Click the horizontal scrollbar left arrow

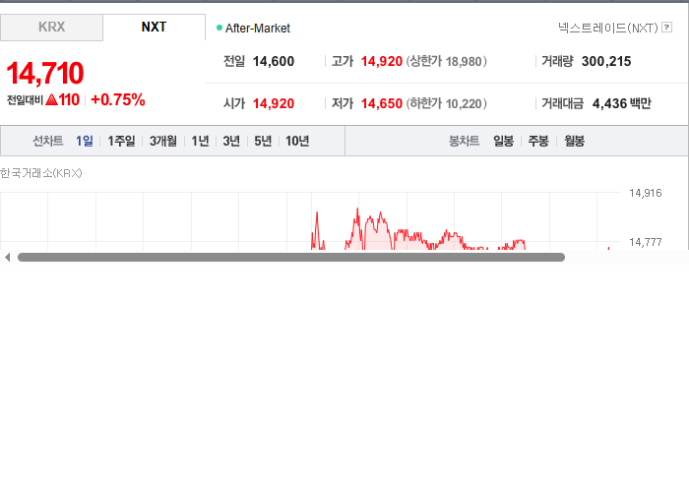tap(7, 258)
